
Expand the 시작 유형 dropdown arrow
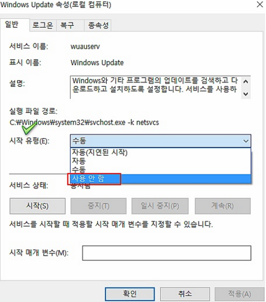click(x=246, y=141)
